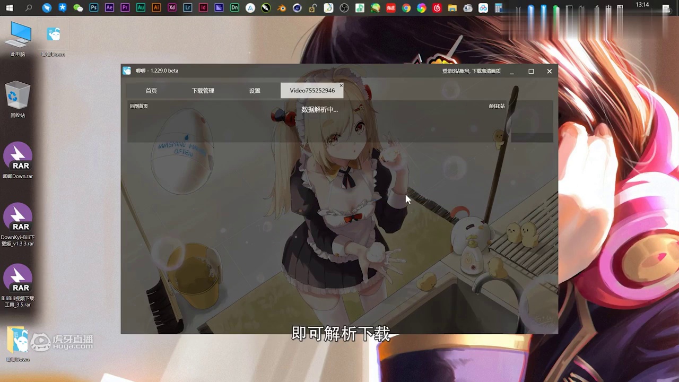Select the BiliBili视频下载工具_3.5.rar archive
Image resolution: width=679 pixels, height=382 pixels.
[x=18, y=285]
